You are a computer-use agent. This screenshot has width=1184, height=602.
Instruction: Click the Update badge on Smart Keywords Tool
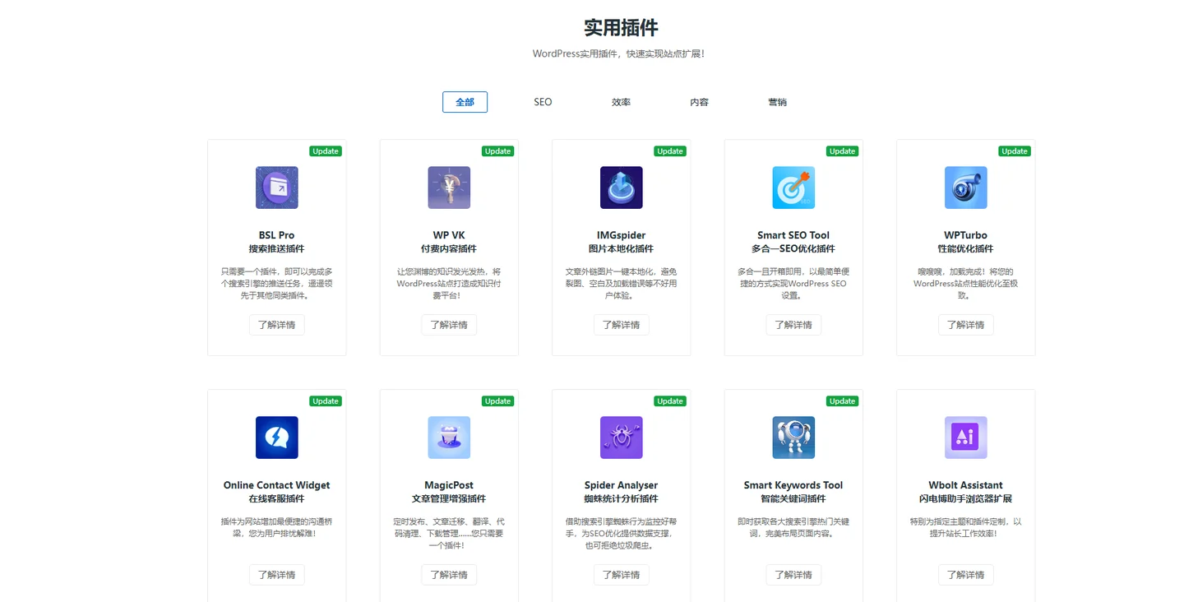tap(843, 401)
